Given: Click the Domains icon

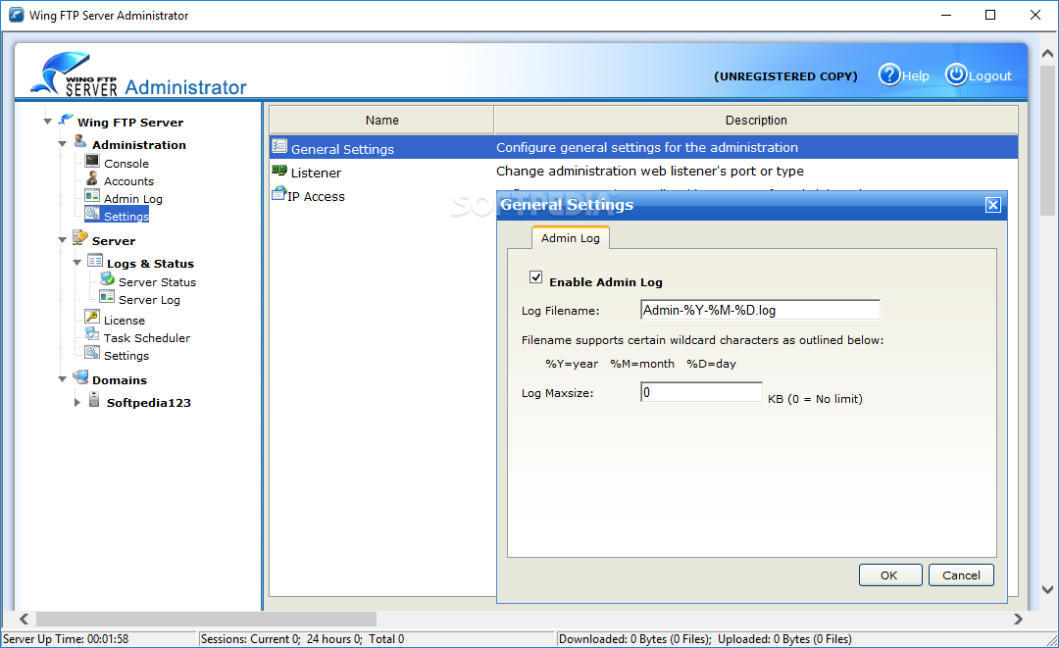Looking at the screenshot, I should 81,376.
